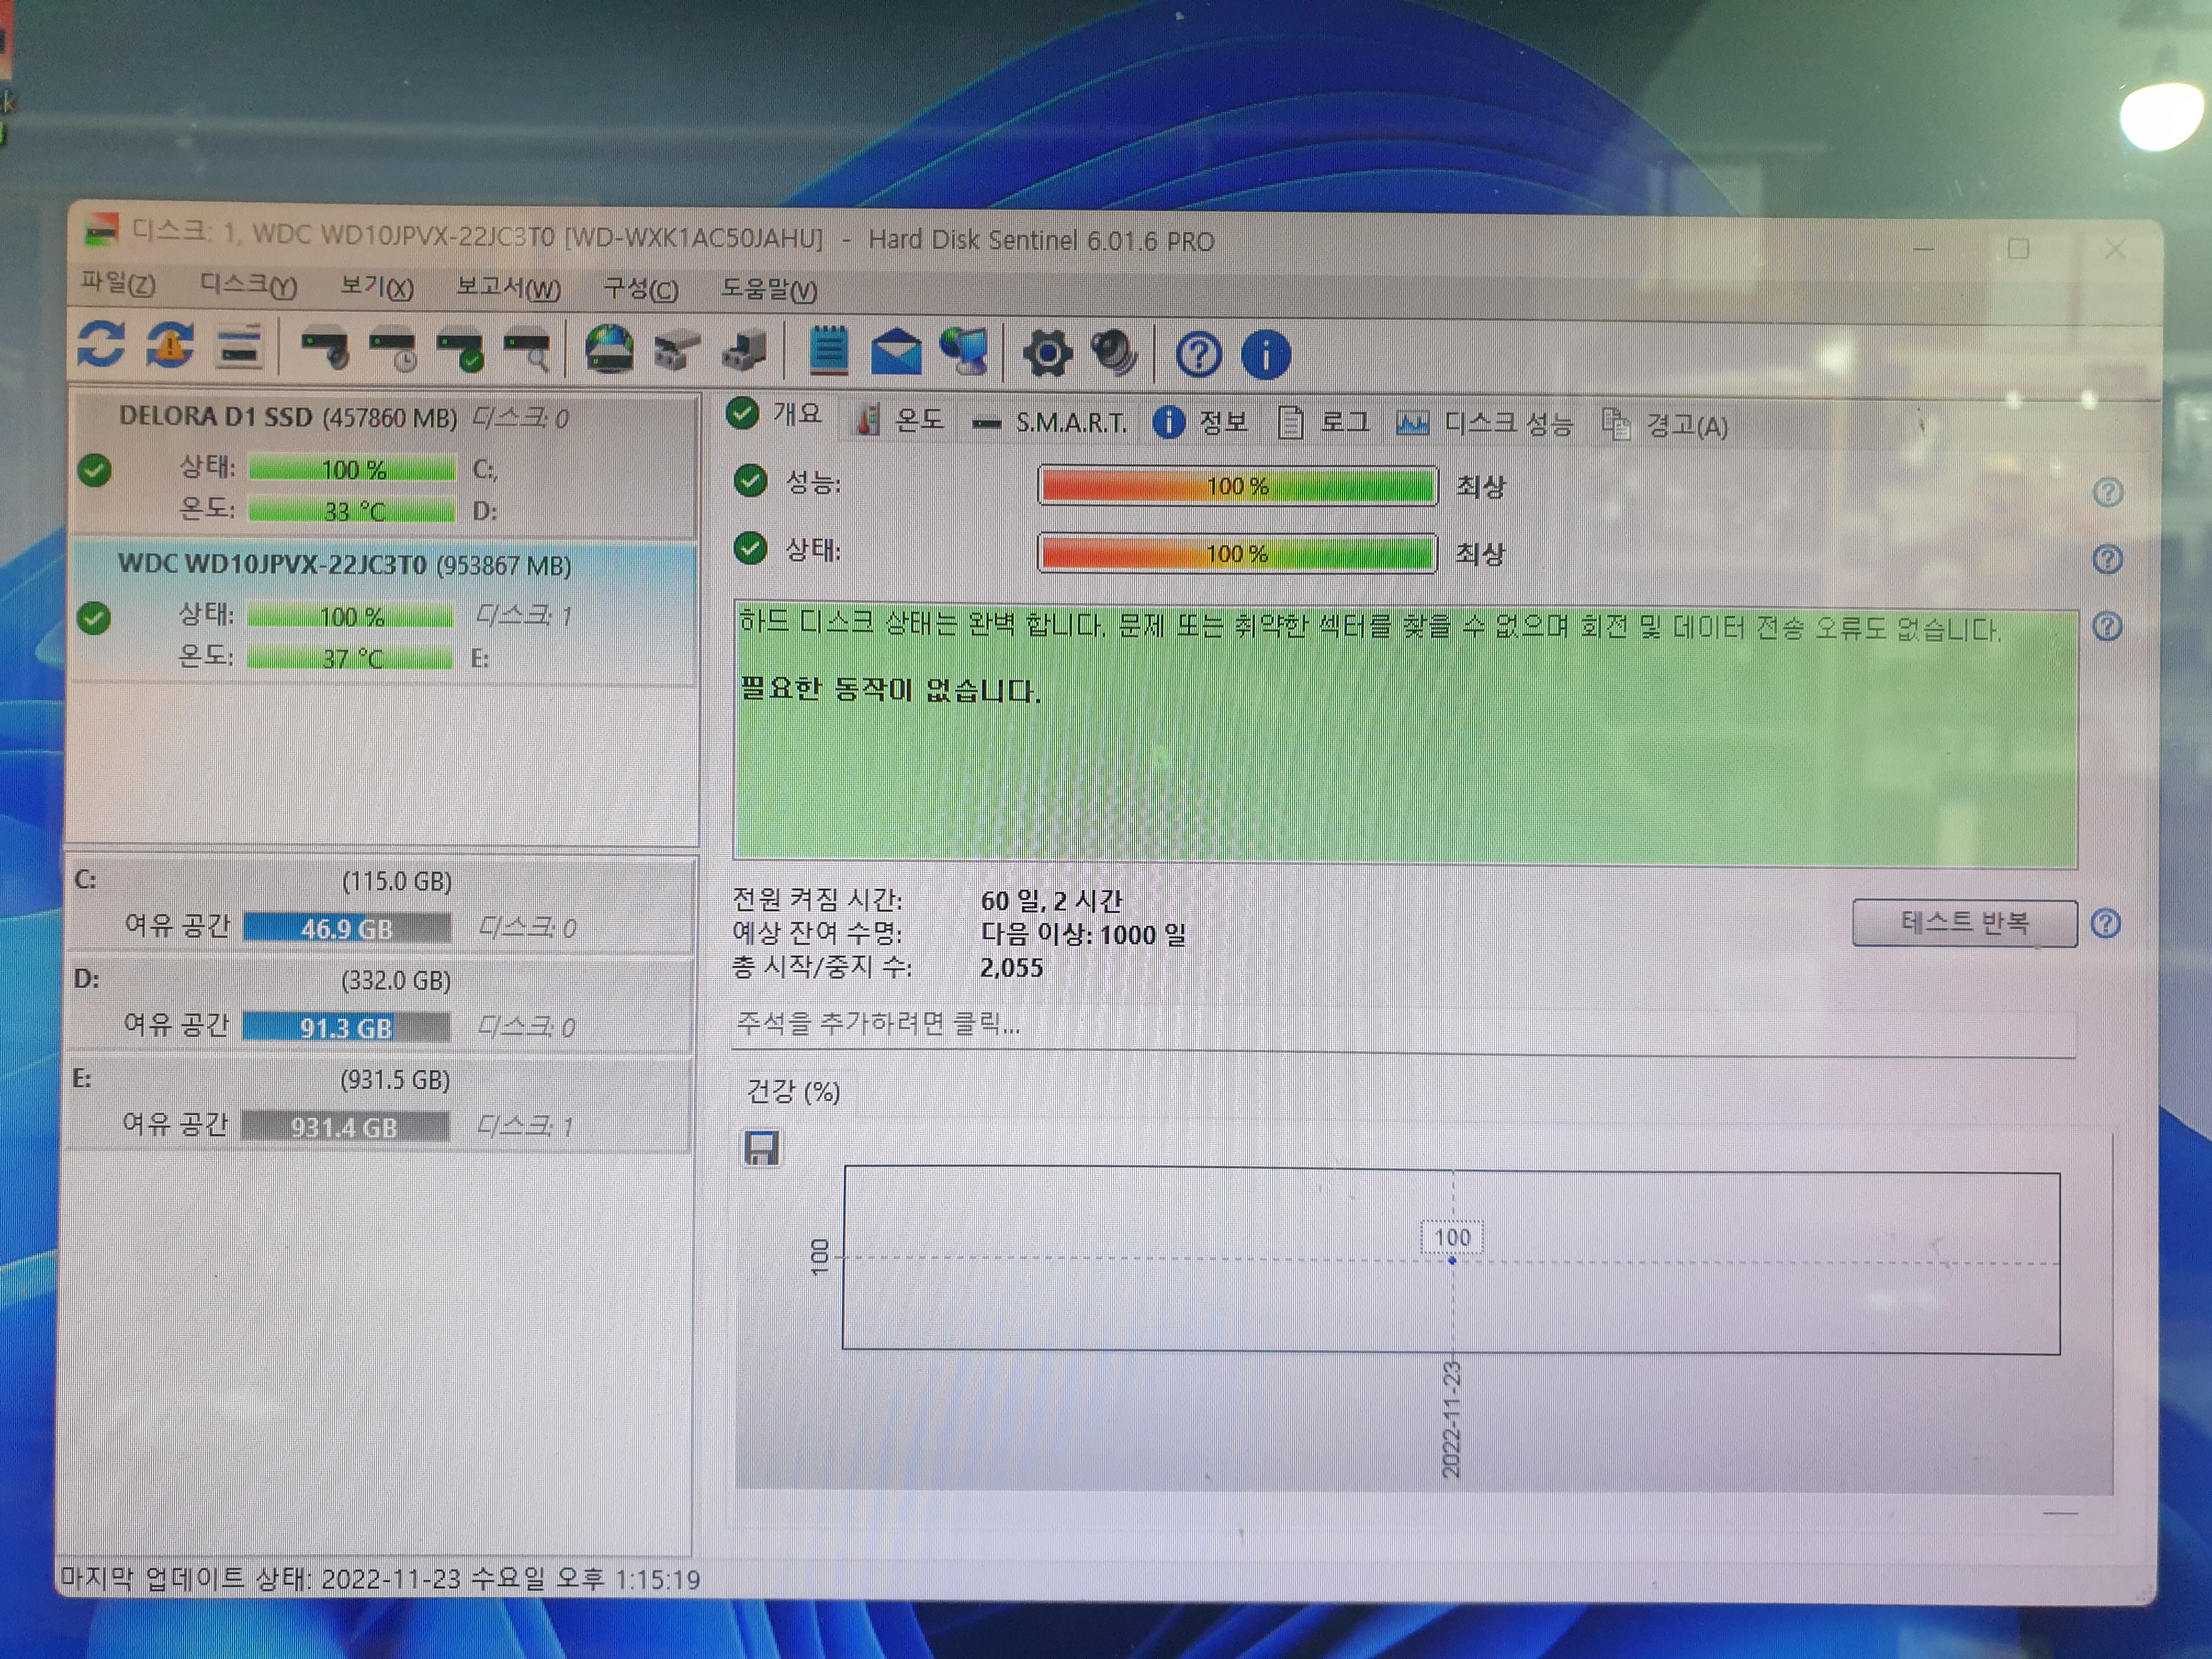This screenshot has height=1659, width=2212.
Task: Click the 성능 100 % progress bar
Action: pyautogui.click(x=1237, y=486)
